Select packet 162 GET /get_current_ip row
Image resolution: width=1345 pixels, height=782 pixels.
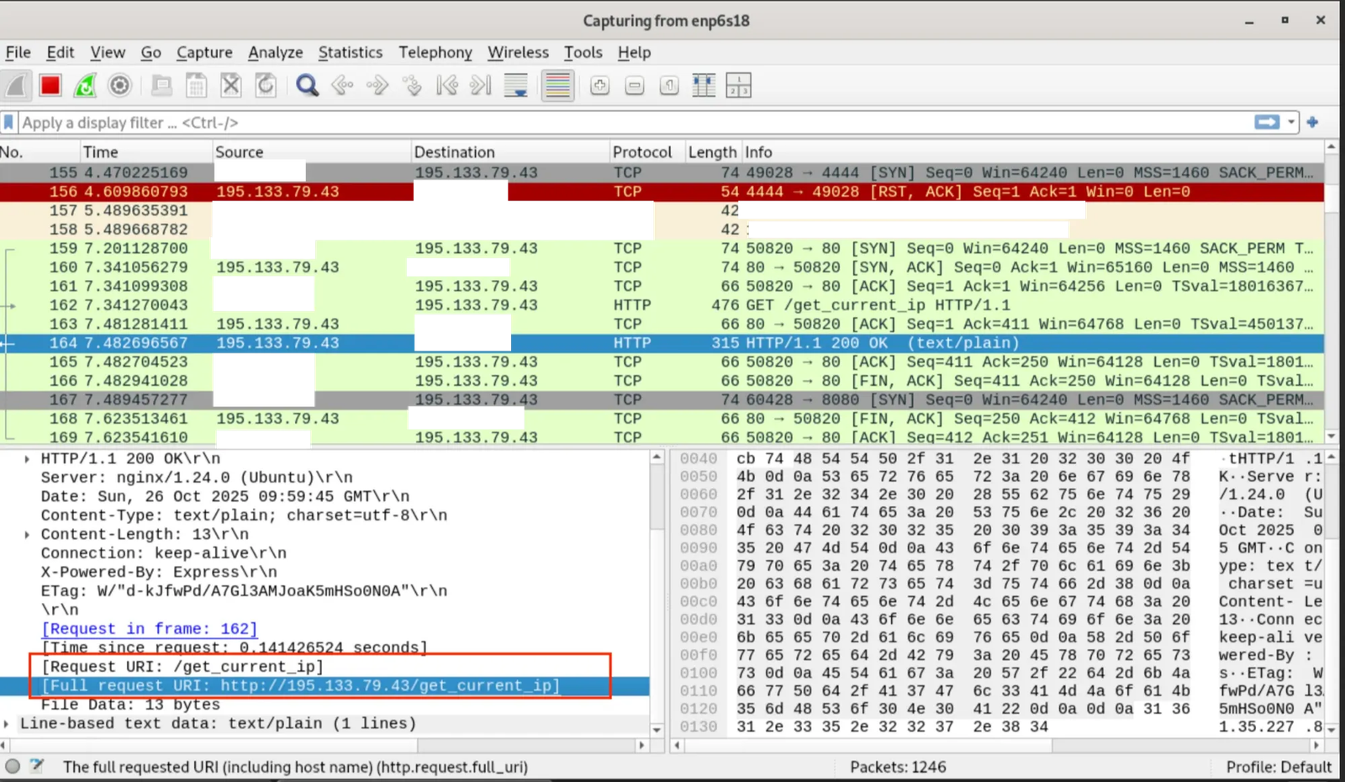[662, 305]
